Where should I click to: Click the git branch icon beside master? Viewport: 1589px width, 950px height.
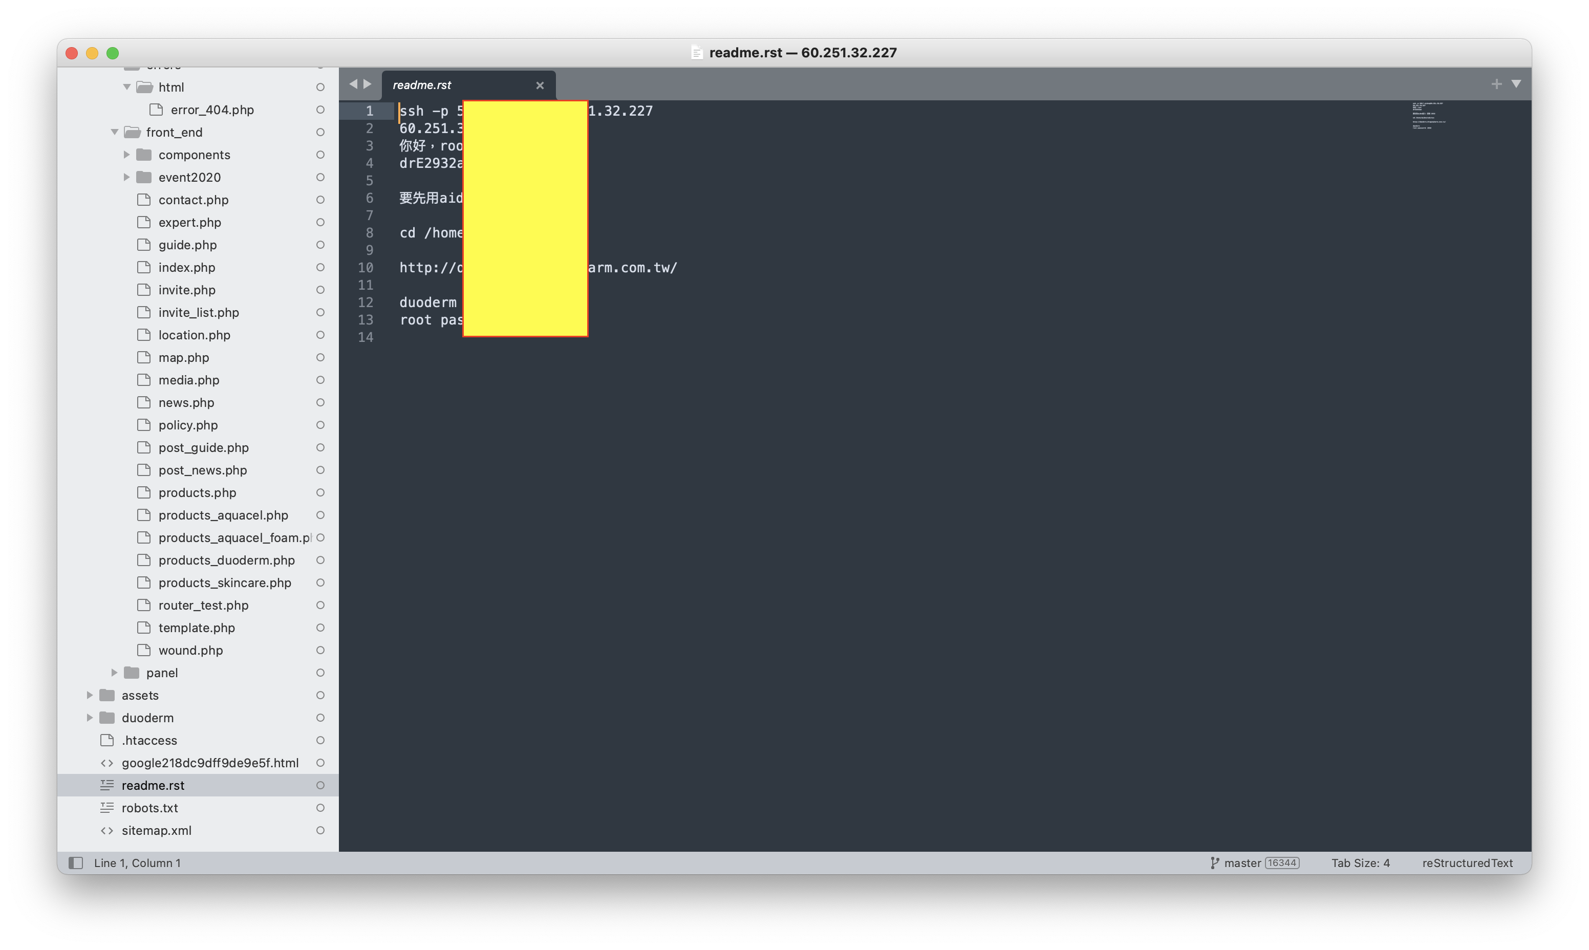(x=1214, y=862)
